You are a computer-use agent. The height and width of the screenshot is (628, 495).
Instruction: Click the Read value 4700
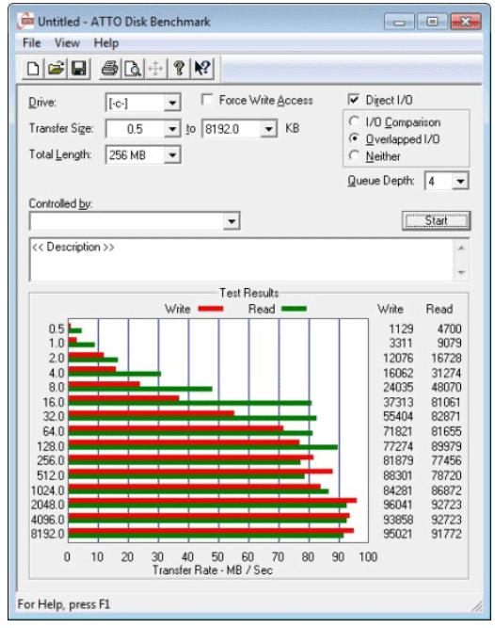(449, 329)
